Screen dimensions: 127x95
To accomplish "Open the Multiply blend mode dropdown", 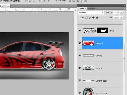I will coord(91,13).
